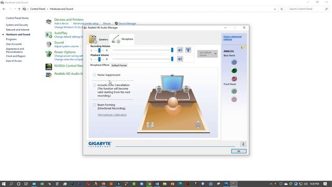Select the green front panel jack
This screenshot has height=187, width=332.
point(234,91)
